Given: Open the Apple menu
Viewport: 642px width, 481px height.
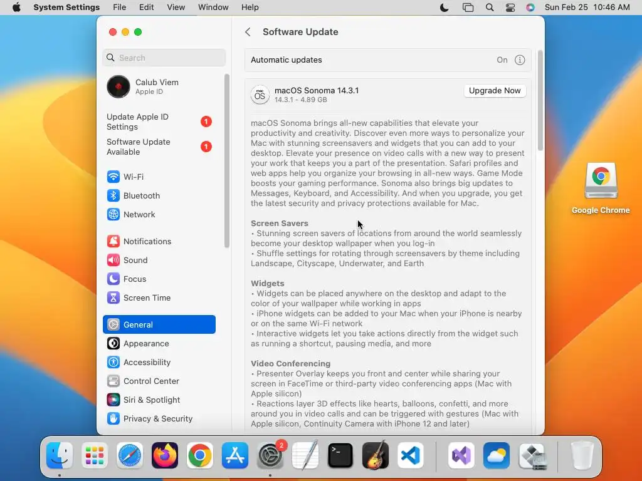Looking at the screenshot, I should pos(16,8).
